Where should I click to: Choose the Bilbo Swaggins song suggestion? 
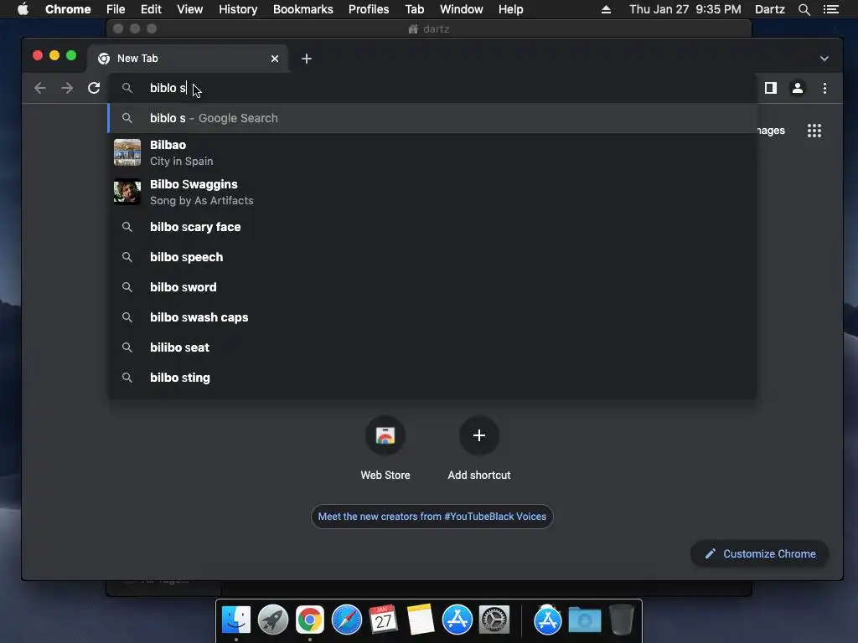tap(432, 192)
